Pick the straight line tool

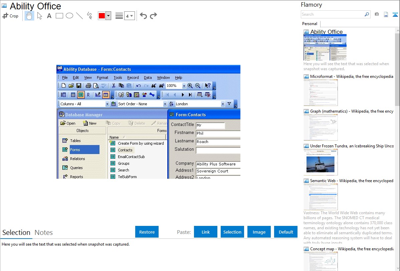(x=79, y=16)
